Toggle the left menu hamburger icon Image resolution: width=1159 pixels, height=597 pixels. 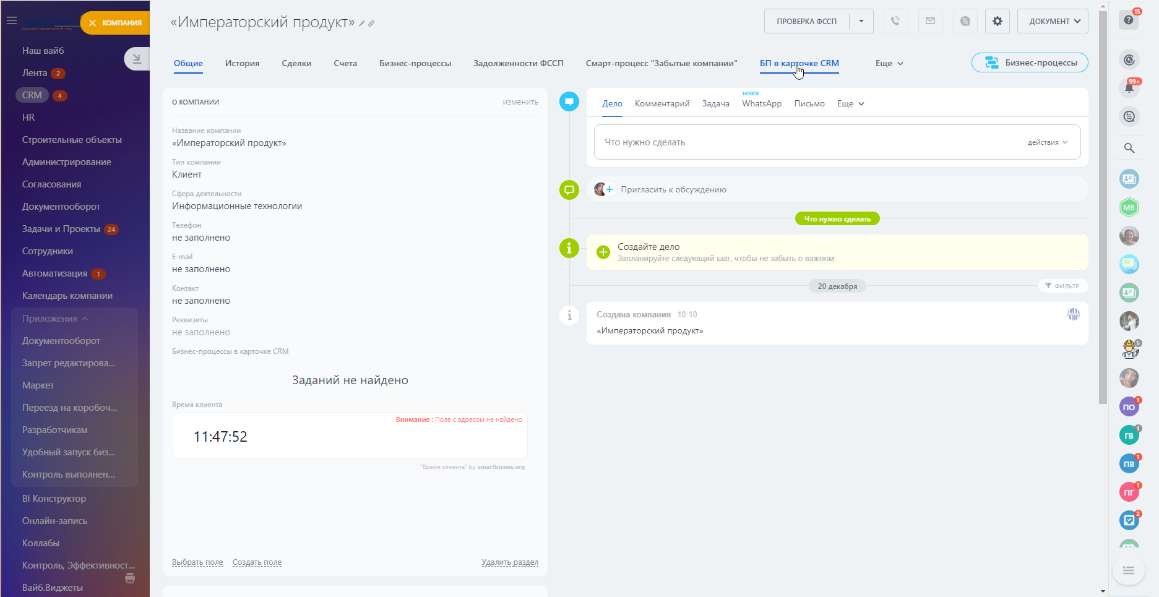pos(11,20)
